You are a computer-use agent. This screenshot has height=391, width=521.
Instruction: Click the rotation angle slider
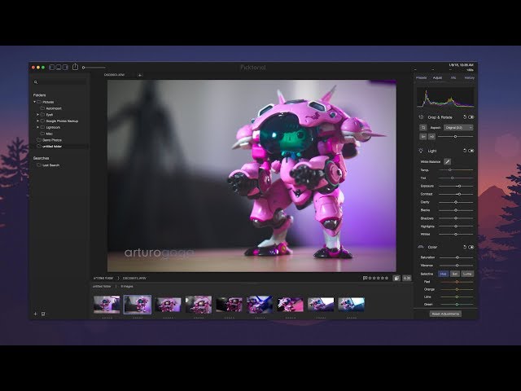456,137
